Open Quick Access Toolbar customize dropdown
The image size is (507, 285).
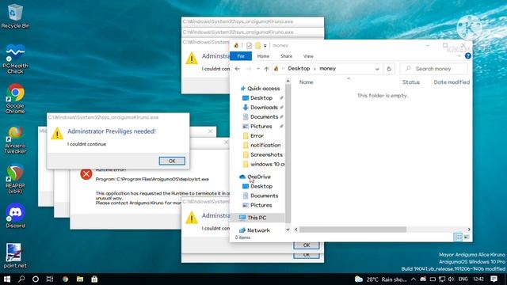pyautogui.click(x=265, y=46)
